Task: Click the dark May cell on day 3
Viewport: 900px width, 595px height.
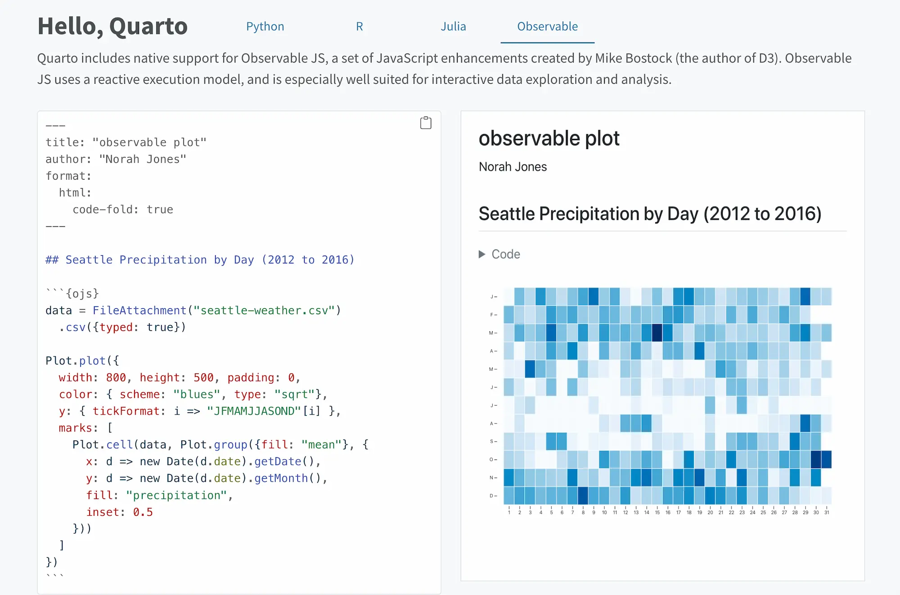Action: click(x=530, y=369)
